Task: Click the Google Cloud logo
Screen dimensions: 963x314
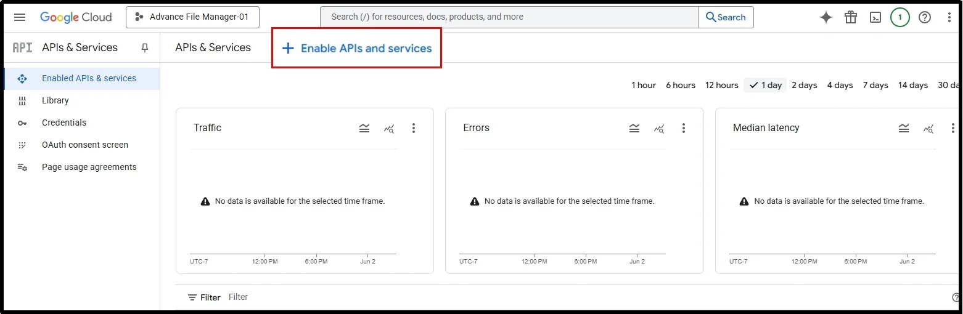Action: pyautogui.click(x=76, y=17)
